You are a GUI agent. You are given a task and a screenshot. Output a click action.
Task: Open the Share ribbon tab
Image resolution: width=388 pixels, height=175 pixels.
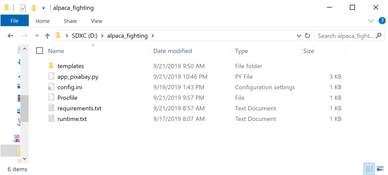click(70, 21)
